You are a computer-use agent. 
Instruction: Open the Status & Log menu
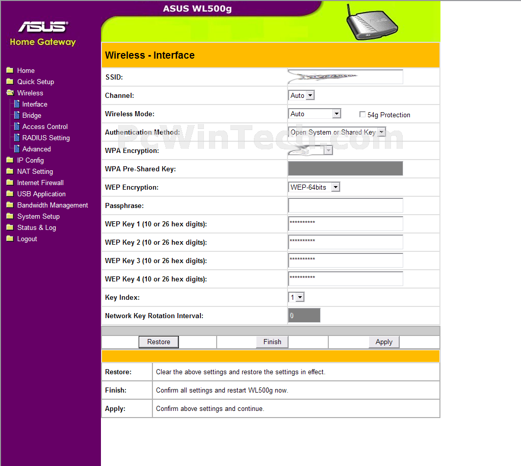click(x=37, y=228)
